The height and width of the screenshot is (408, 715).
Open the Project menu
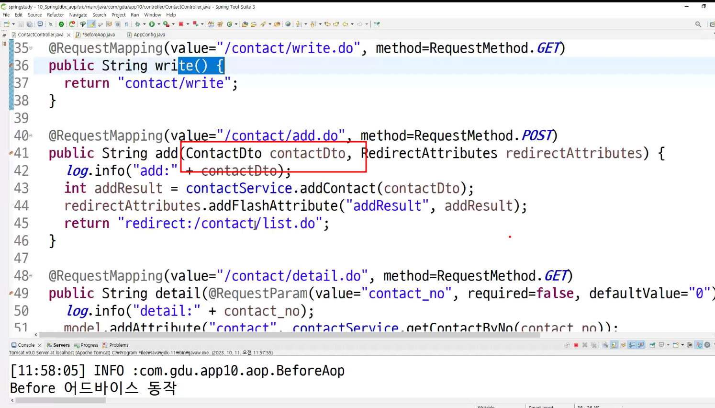point(119,15)
